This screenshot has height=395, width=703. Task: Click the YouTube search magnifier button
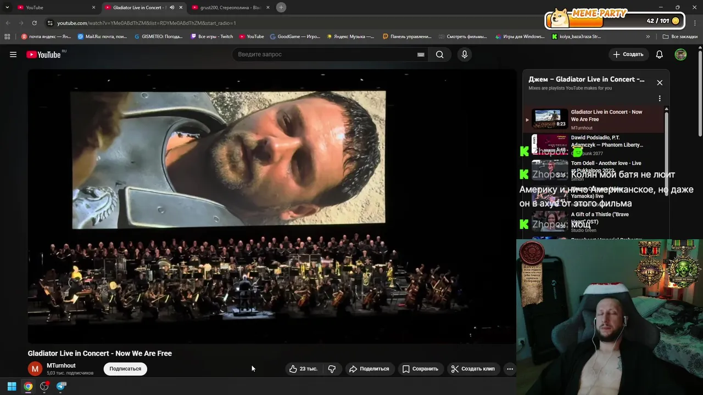[x=439, y=54]
